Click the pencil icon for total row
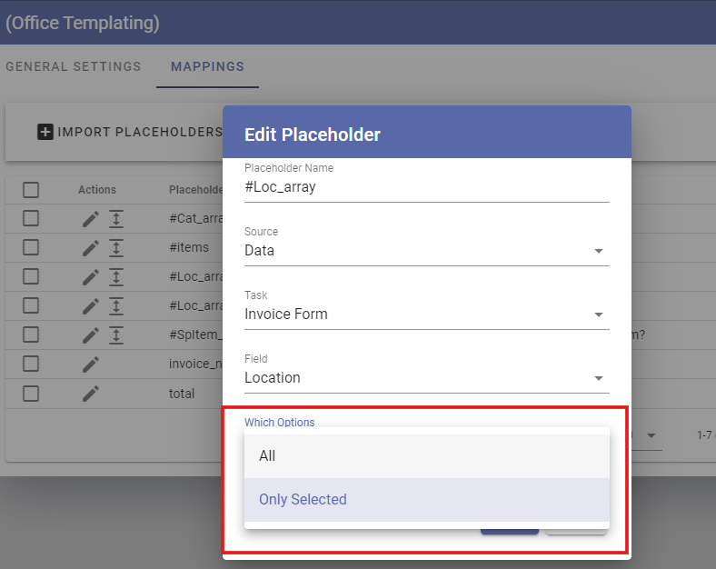 (91, 394)
